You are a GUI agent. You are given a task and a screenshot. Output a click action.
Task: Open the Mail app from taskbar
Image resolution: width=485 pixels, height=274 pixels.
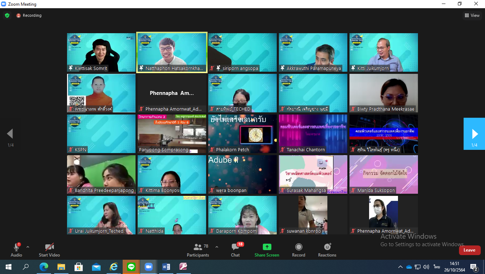tap(96, 267)
